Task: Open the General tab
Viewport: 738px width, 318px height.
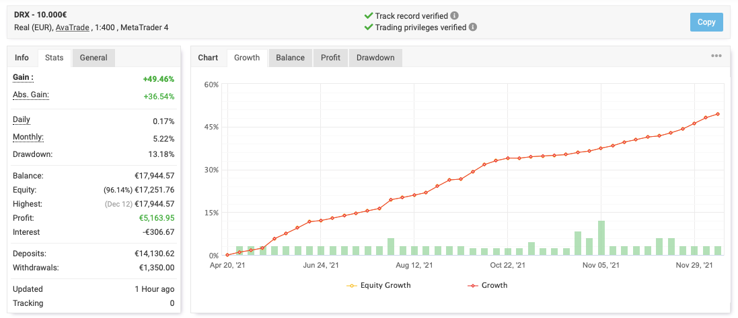Action: click(94, 58)
